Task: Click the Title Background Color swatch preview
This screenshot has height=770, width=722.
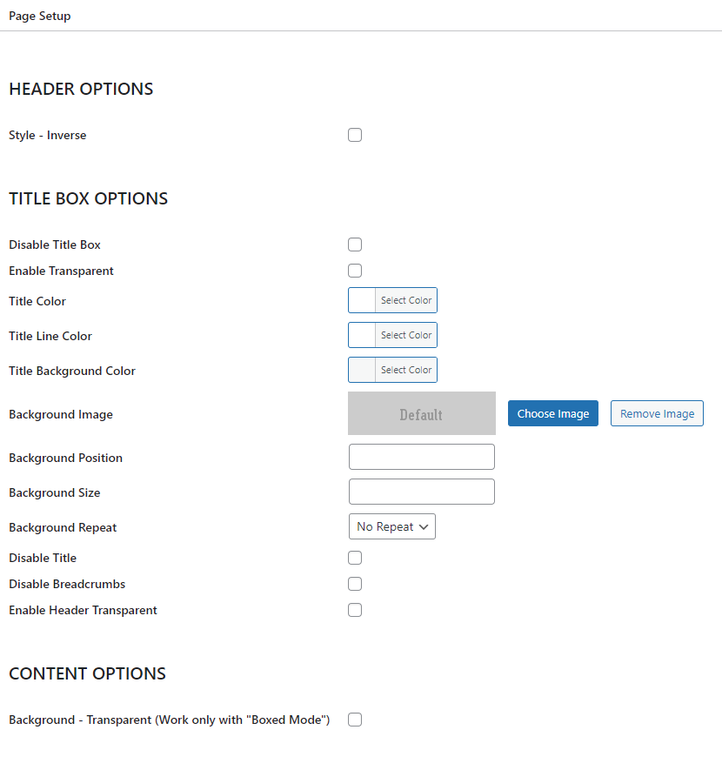Action: [362, 370]
